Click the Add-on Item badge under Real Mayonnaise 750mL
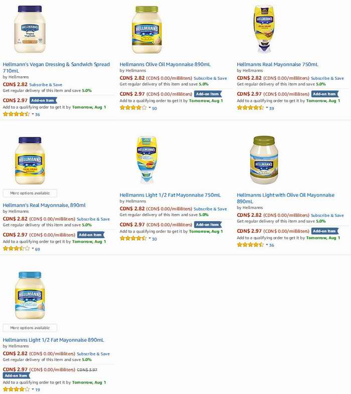This screenshot has width=351, height=394. point(324,94)
